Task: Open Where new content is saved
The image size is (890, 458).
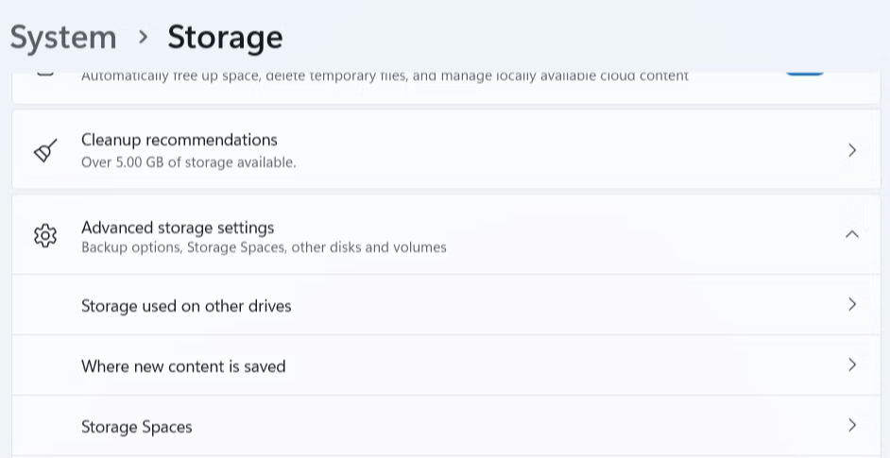Action: click(x=183, y=366)
